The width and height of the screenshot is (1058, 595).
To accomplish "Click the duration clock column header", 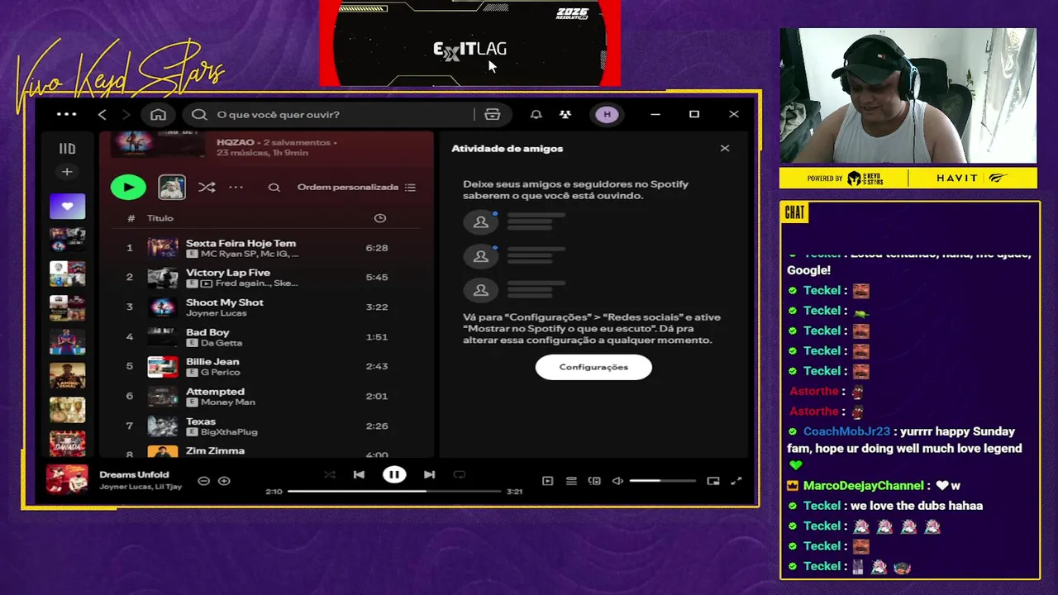I will (380, 218).
